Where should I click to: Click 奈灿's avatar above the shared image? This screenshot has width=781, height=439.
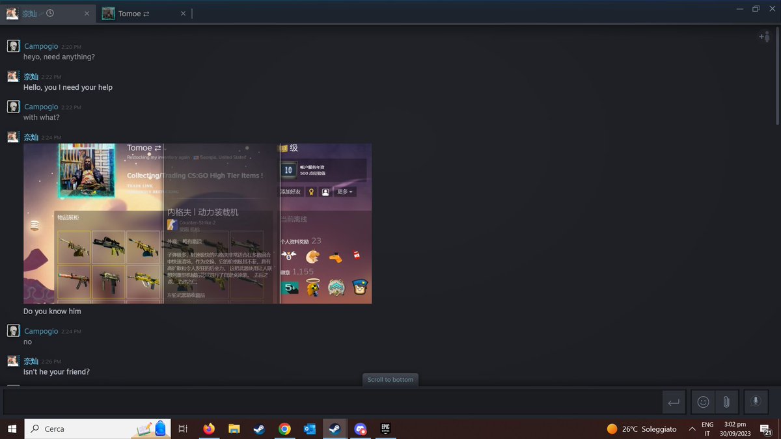point(13,137)
